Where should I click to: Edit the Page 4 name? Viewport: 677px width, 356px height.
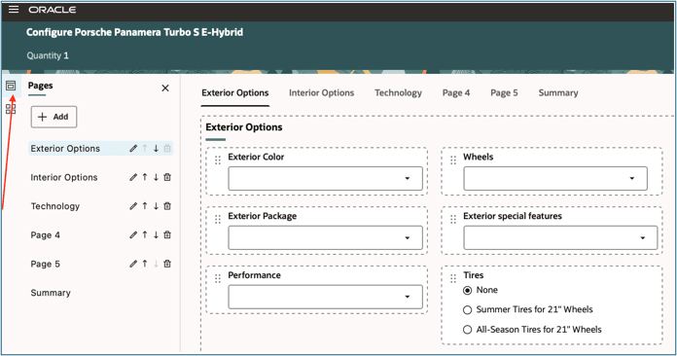tap(133, 235)
